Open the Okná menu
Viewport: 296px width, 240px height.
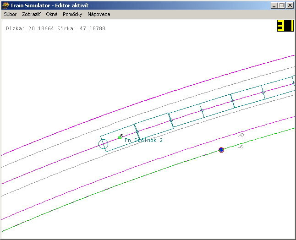[x=52, y=14]
